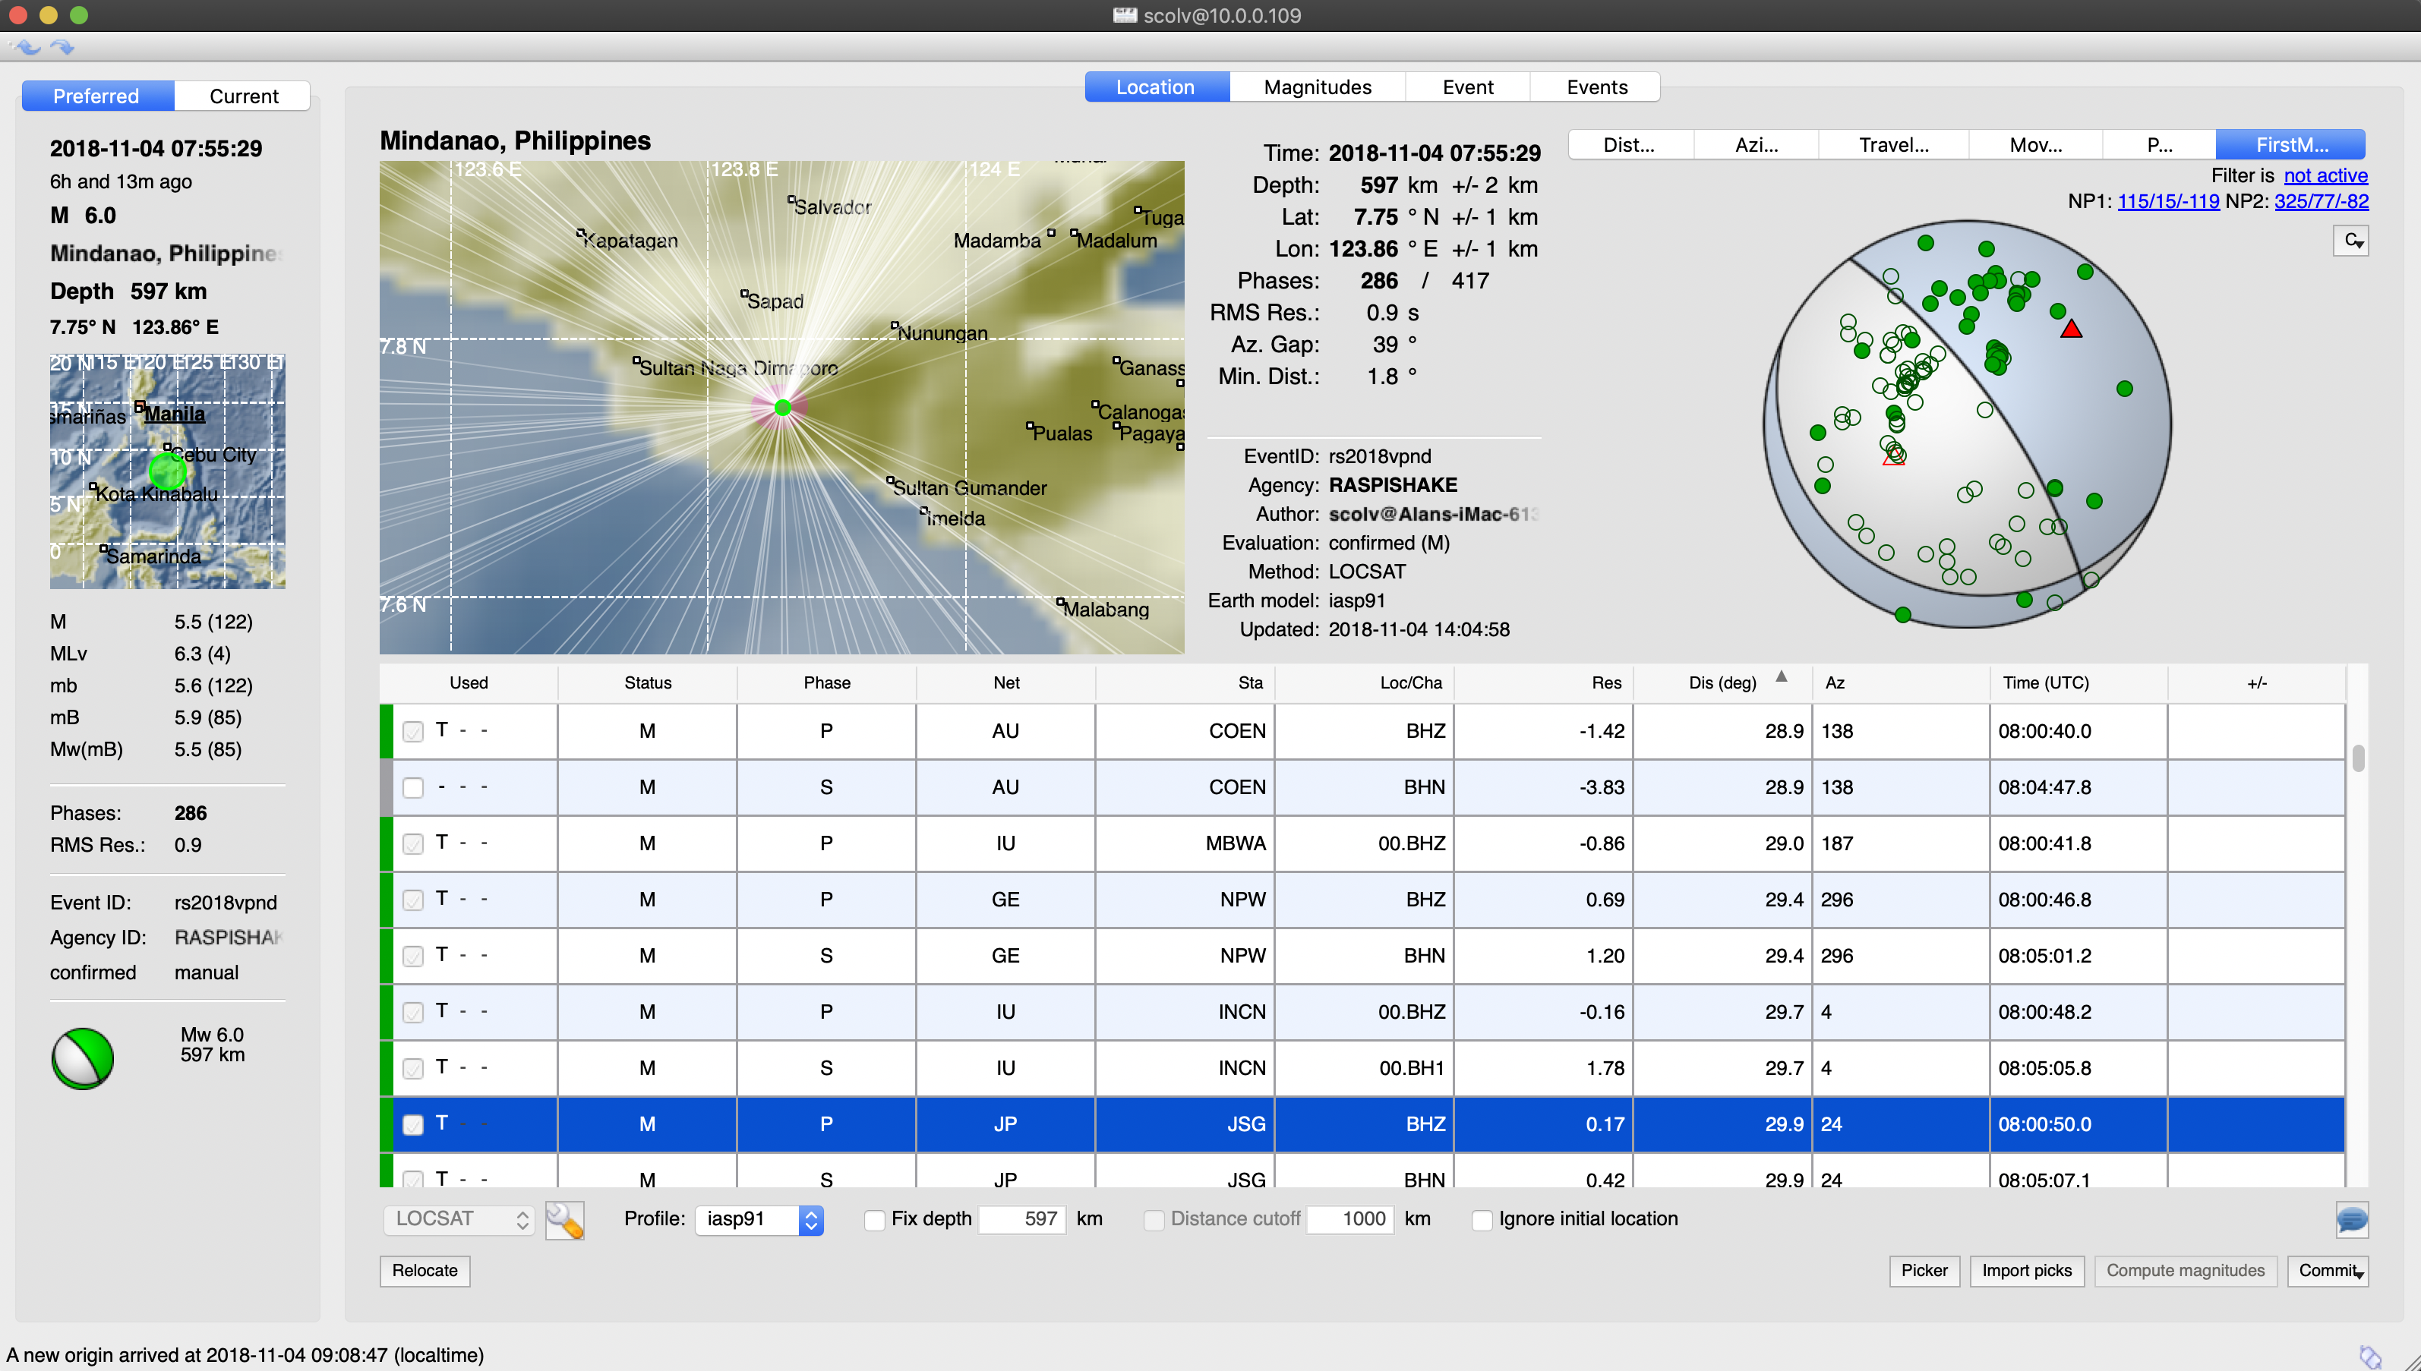Click the green beachball in the summary panel
Image resolution: width=2421 pixels, height=1371 pixels.
pyautogui.click(x=83, y=1057)
